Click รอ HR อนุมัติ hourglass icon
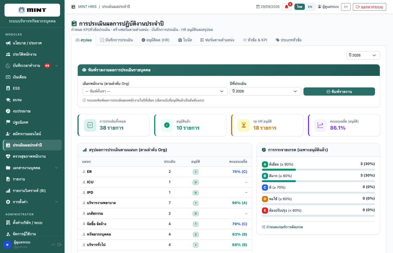The width and height of the screenshot is (393, 253). (244, 125)
